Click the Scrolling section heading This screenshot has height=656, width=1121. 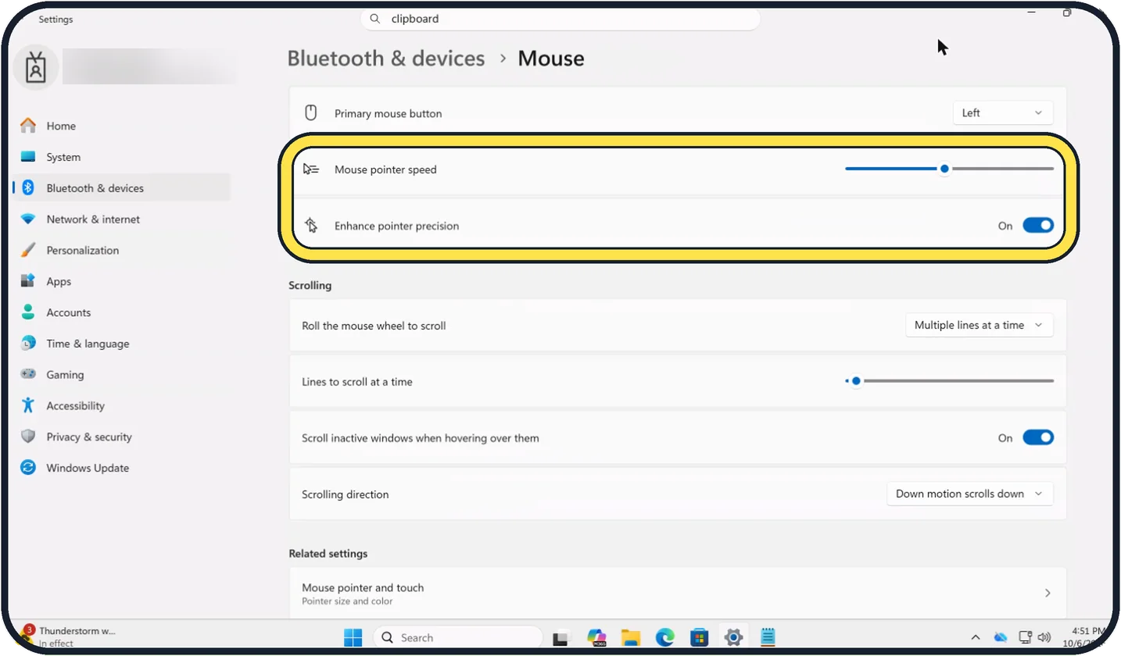click(310, 286)
